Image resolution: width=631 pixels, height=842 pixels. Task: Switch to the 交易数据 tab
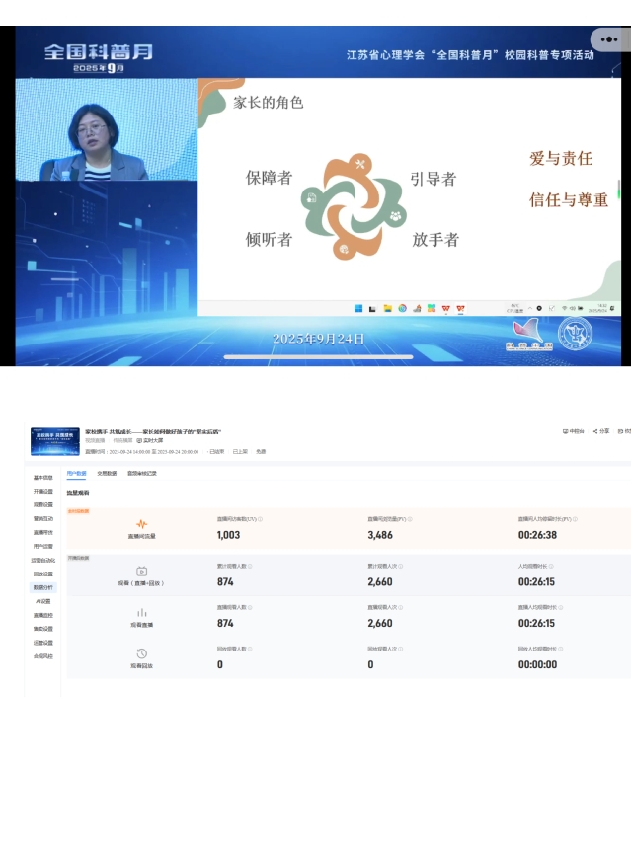(x=106, y=473)
